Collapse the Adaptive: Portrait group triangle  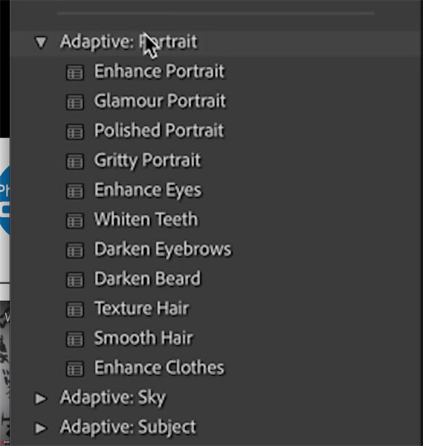tap(41, 42)
